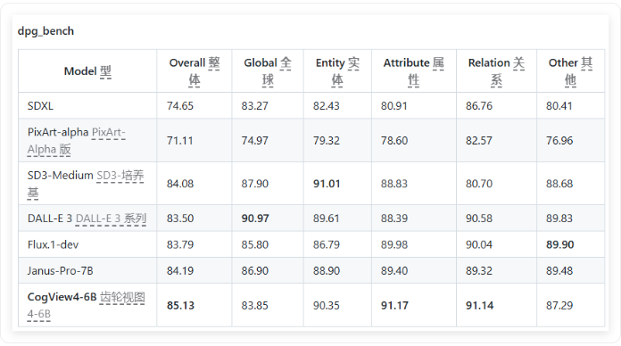Image resolution: width=621 pixels, height=346 pixels.
Task: Click CogView4-6B bold relation score 91.14
Action: point(480,306)
